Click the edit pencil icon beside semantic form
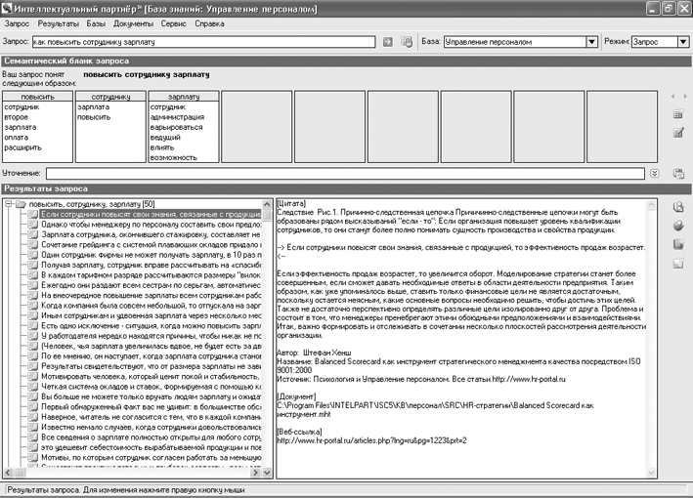The image size is (693, 498). point(677,133)
